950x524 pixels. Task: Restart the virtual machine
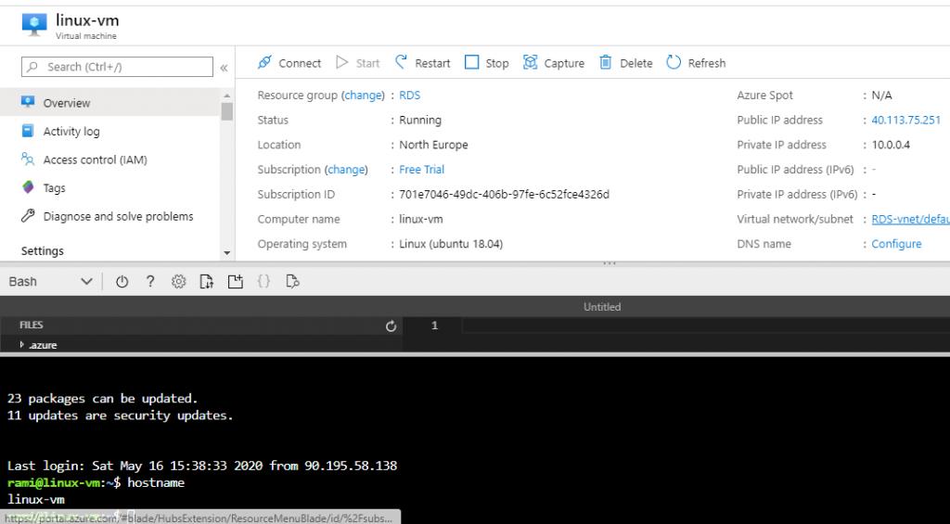coord(422,63)
